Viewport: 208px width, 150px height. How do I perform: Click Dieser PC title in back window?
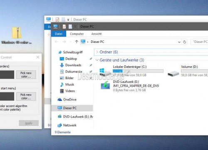coord(80,20)
